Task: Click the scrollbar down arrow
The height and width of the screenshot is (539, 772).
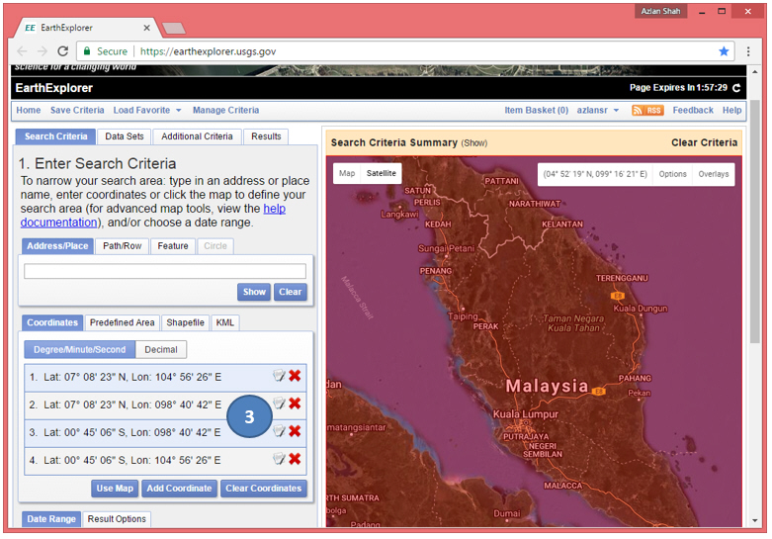Action: pos(755,521)
